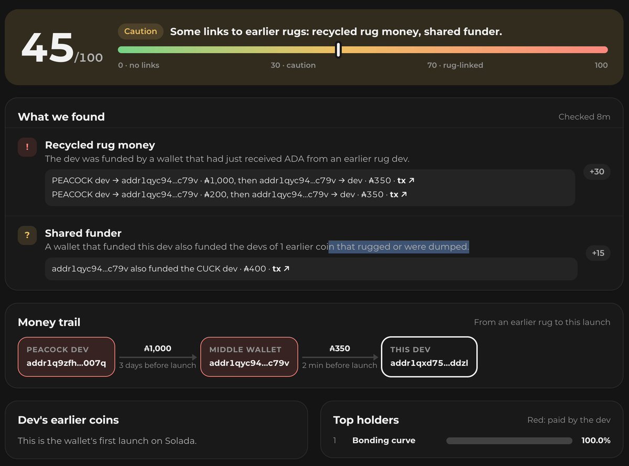Click the 'Shared funder' finding title

click(83, 233)
